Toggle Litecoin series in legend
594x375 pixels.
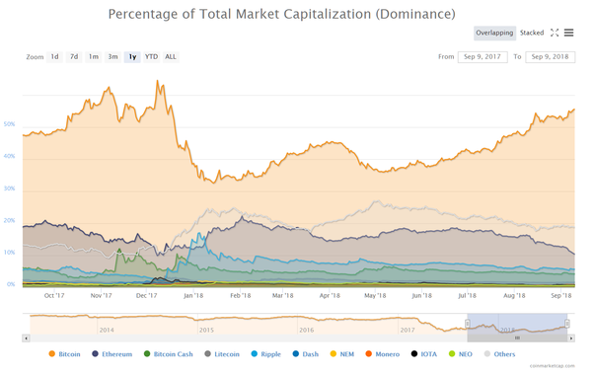(222, 354)
